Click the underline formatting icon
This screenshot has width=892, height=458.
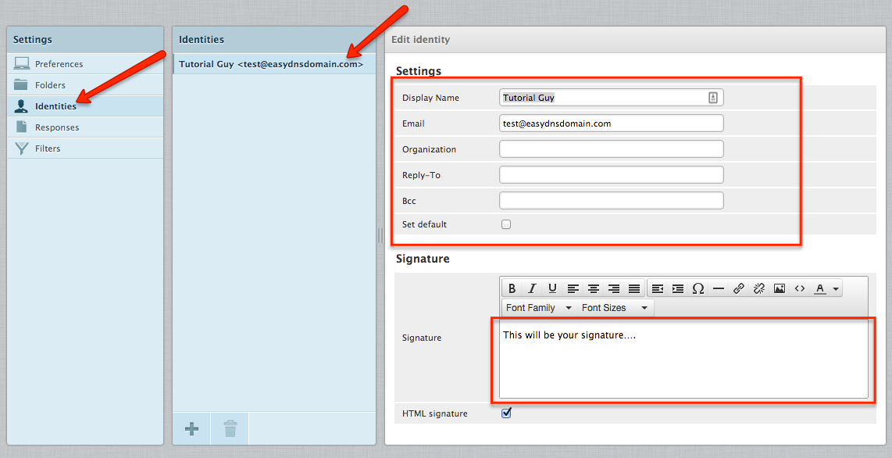(x=552, y=288)
